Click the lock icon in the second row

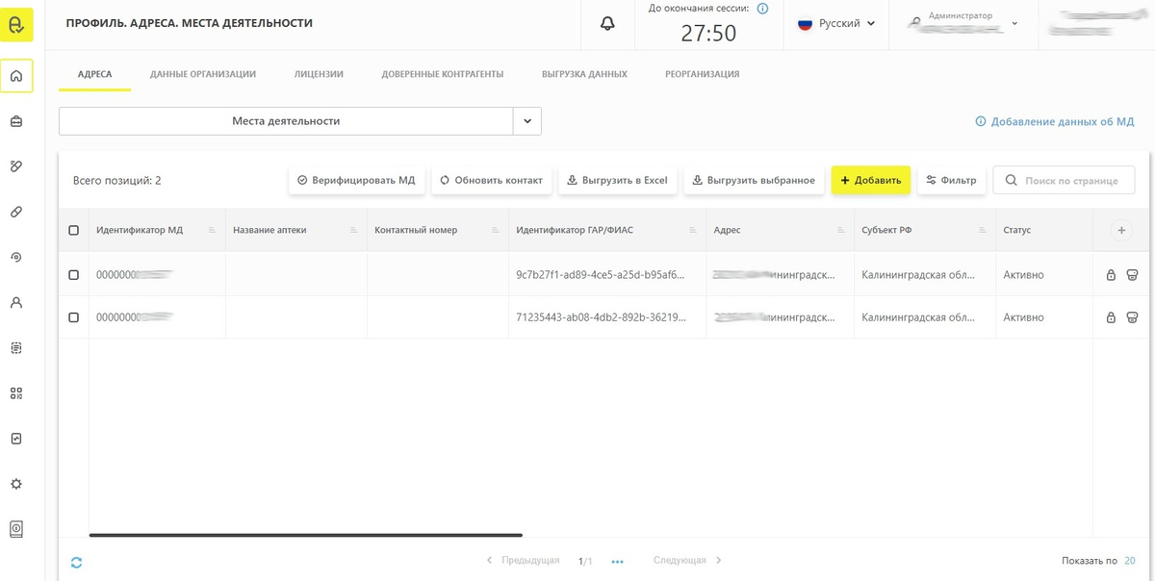coord(1111,317)
